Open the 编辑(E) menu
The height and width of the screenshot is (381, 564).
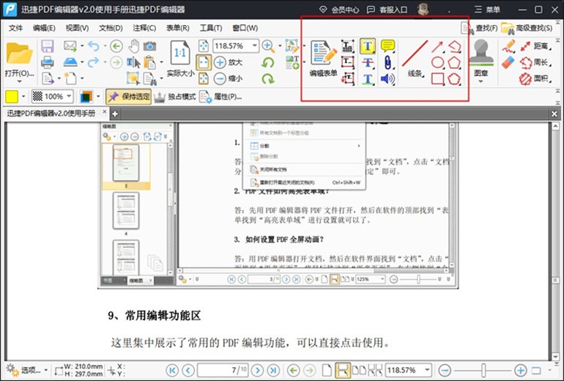tap(44, 28)
